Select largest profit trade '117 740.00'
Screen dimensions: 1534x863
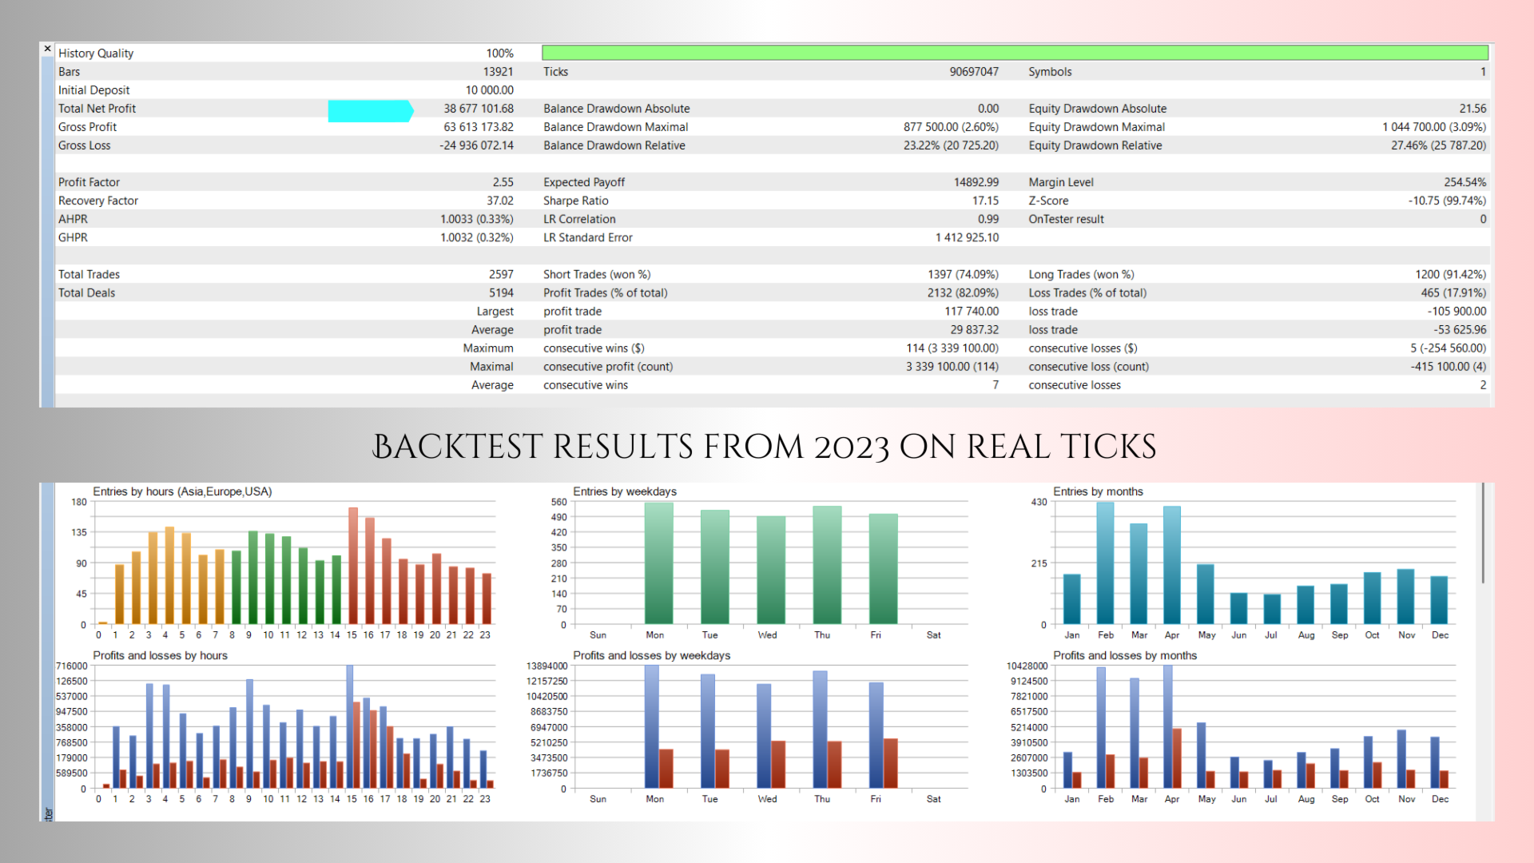click(972, 312)
